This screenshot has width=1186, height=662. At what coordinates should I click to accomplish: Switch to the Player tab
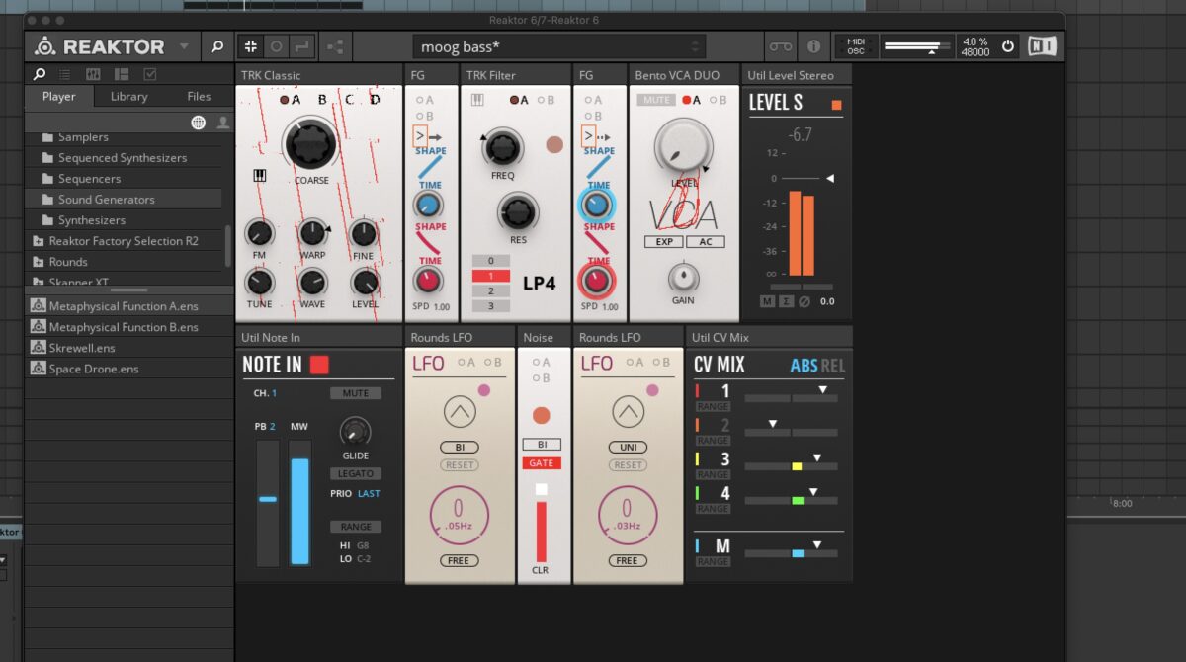click(58, 96)
